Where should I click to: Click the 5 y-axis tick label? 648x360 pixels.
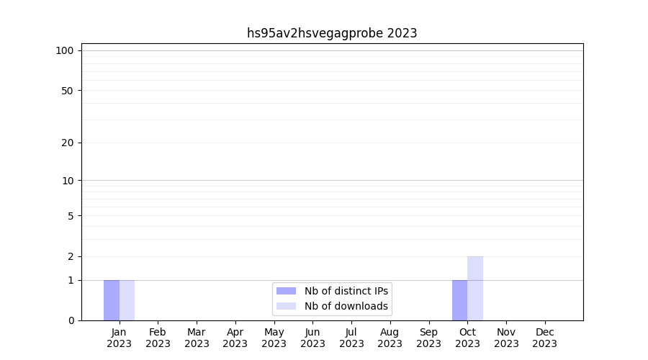point(71,216)
